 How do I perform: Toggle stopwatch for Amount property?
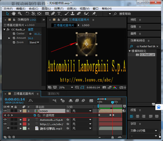[14, 38]
